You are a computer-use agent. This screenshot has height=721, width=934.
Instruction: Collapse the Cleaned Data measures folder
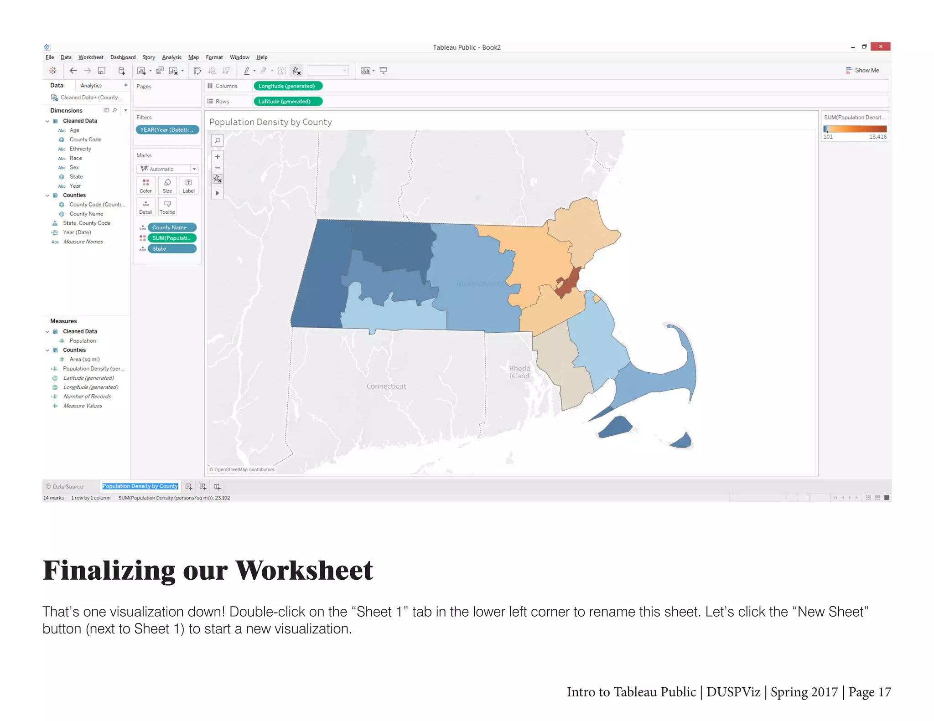click(x=47, y=332)
